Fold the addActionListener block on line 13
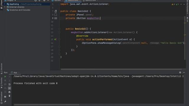Screen dimensions: 189x106 point(59,32)
